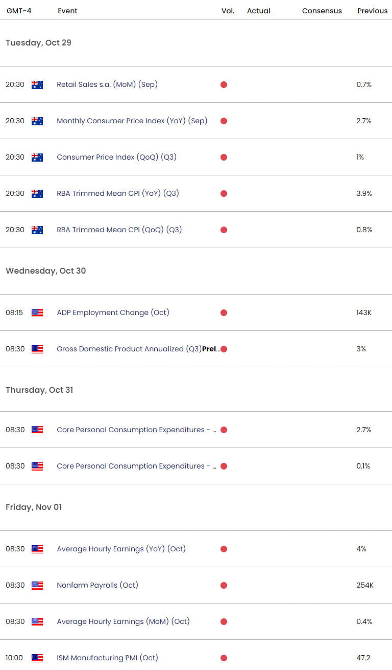Click the US flag beside ISM Manufacturing PMI
Screen dimensions: 392x670
click(37, 658)
